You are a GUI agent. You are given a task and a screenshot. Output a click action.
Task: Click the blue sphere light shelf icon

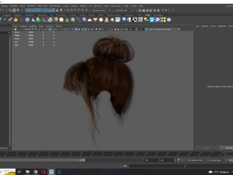(84, 20)
